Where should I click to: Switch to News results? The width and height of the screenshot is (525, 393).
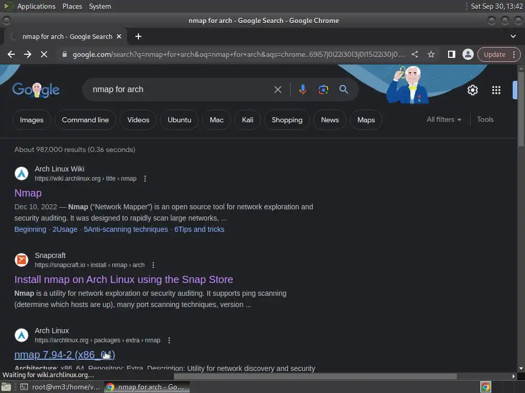330,120
